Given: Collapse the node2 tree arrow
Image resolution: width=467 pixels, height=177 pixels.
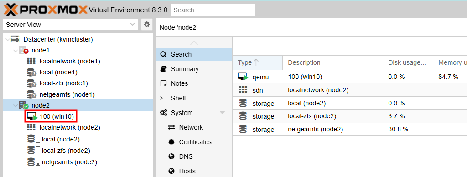Looking at the screenshot, I should (16, 105).
